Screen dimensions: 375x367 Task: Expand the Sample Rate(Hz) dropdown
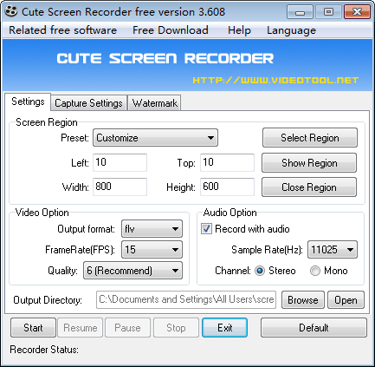click(333, 250)
